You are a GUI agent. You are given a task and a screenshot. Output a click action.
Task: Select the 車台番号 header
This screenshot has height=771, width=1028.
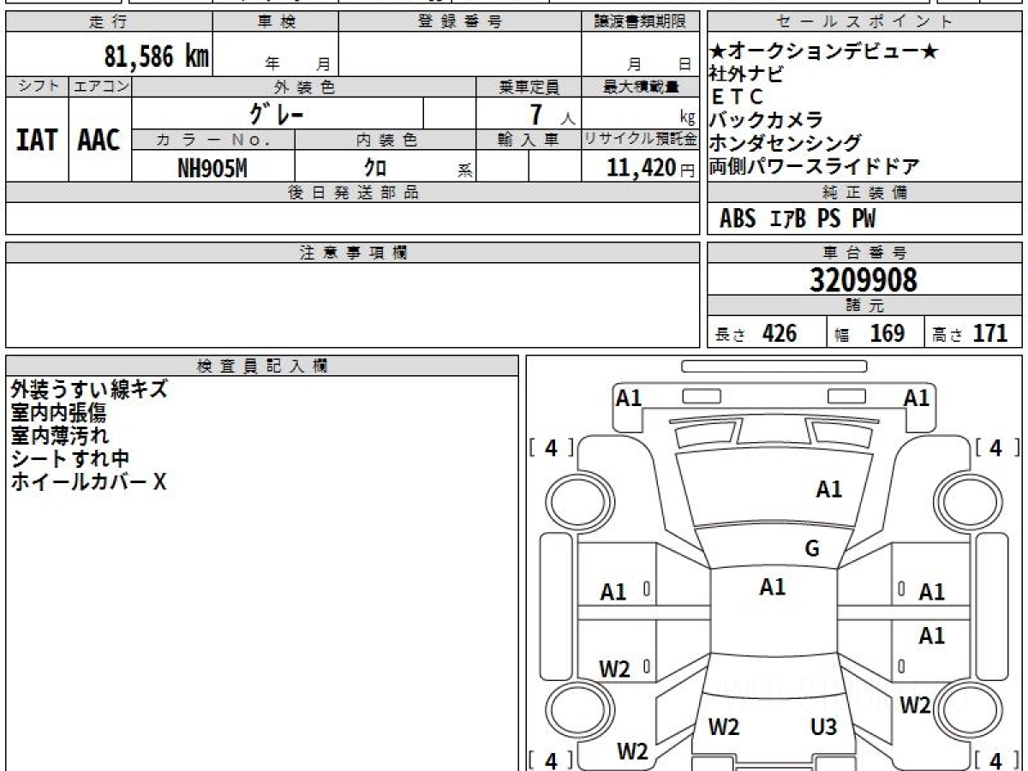pyautogui.click(x=865, y=253)
